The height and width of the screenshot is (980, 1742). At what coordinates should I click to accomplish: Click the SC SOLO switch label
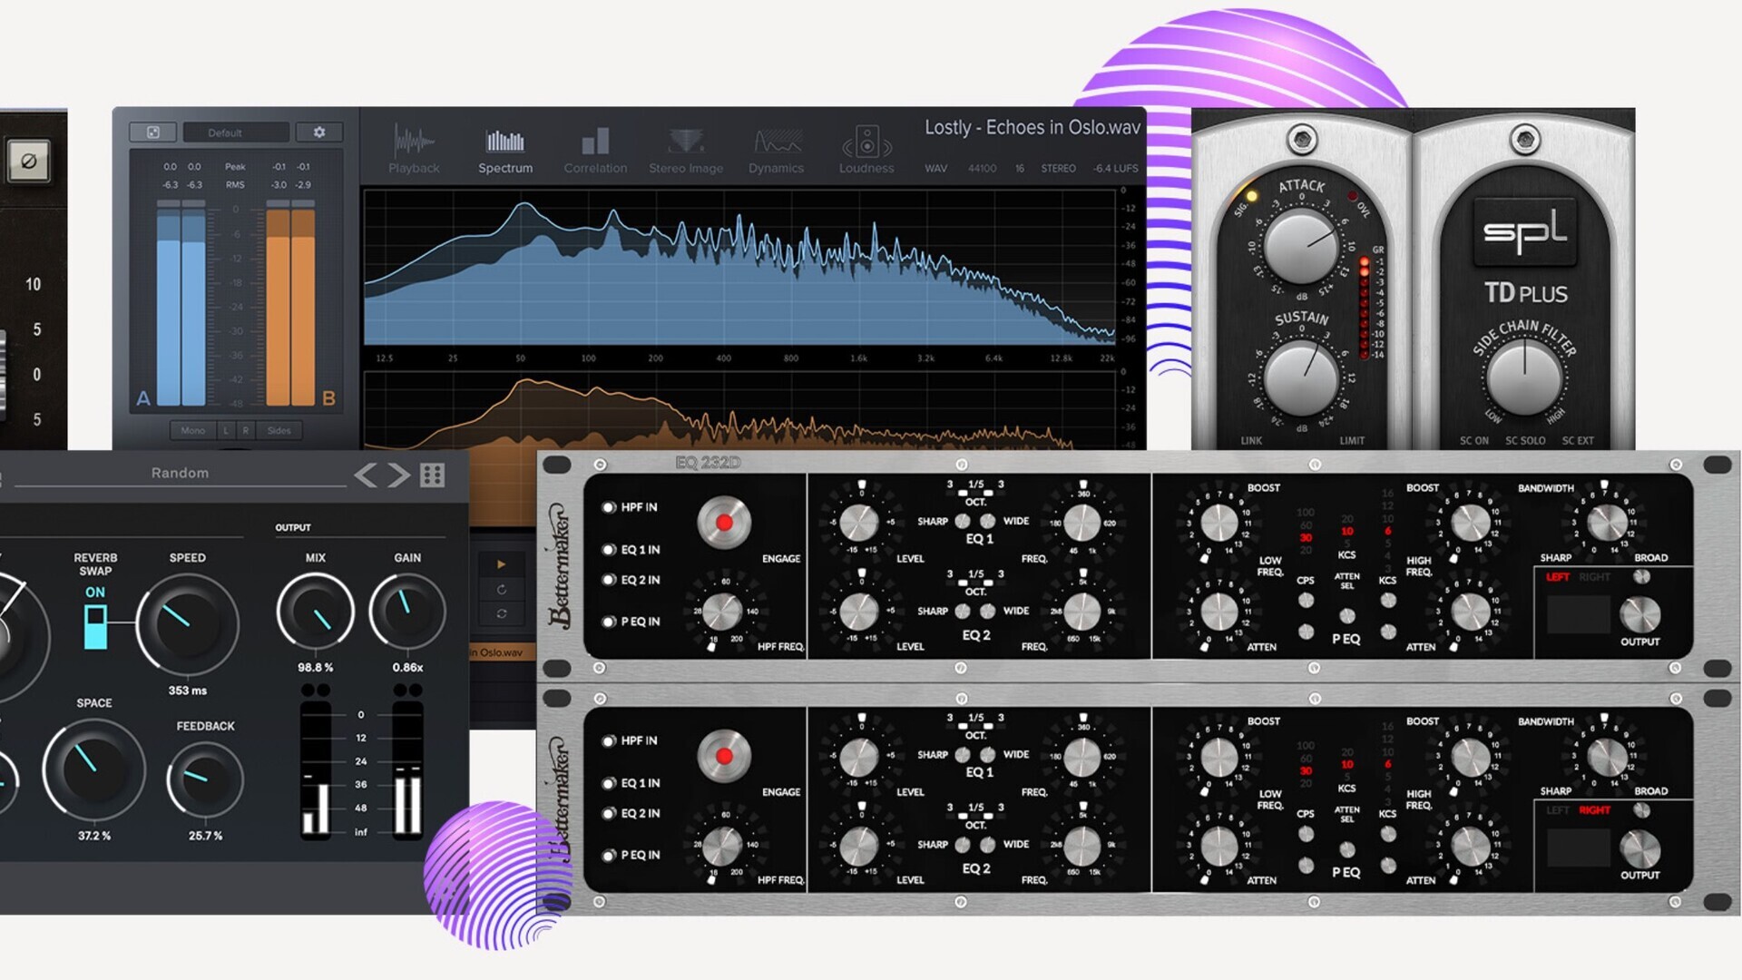[x=1525, y=440]
